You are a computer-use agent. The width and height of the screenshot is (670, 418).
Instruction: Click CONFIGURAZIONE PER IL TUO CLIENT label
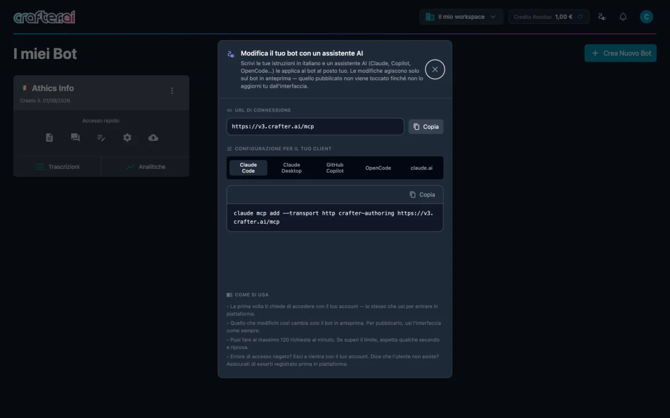pyautogui.click(x=283, y=149)
